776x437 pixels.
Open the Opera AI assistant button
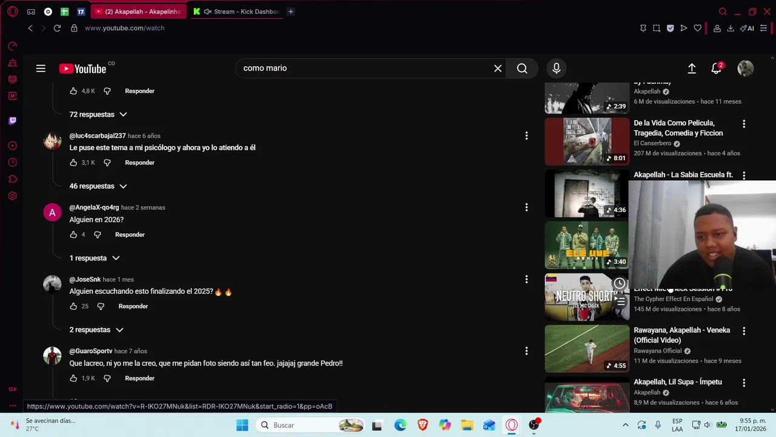click(x=748, y=28)
